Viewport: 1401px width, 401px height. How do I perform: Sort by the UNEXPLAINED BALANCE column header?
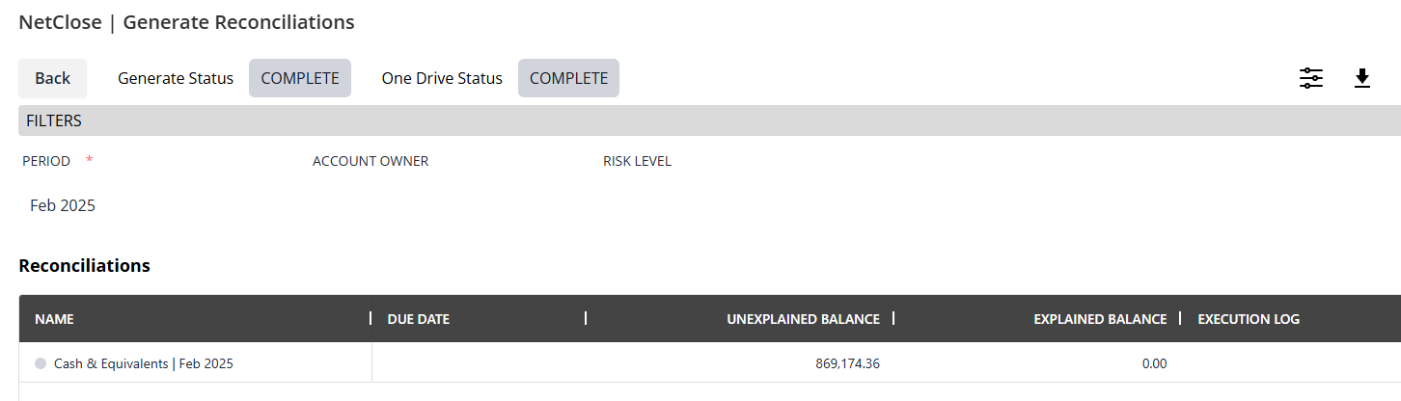coord(802,319)
